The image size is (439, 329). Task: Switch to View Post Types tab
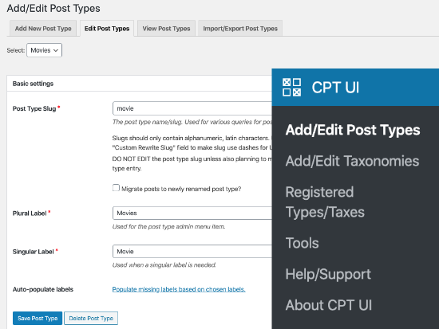(x=166, y=29)
